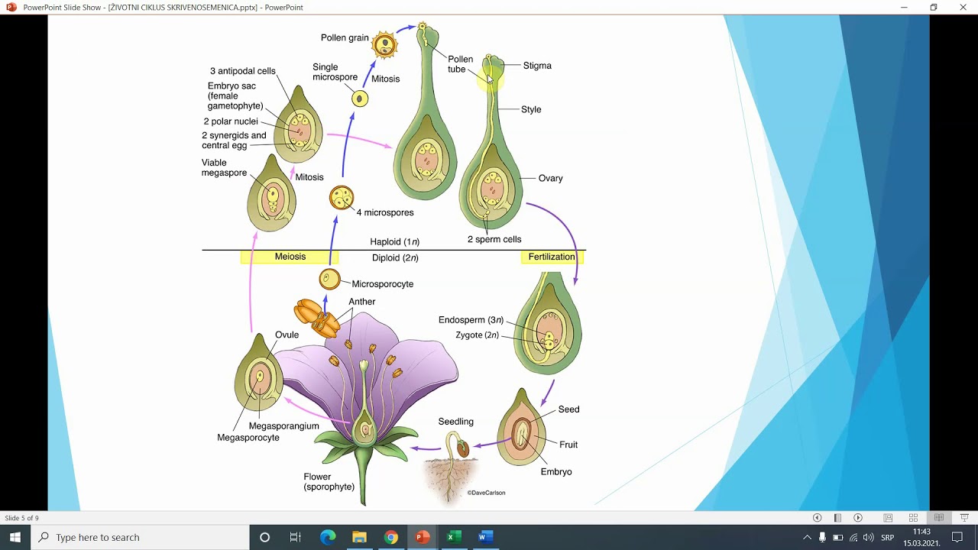Viewport: 978px width, 550px height.
Task: Click the 3 antipodal cells label
Action: tap(243, 71)
